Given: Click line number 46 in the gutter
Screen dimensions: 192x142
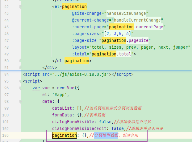Looking at the screenshot, I should click(x=6, y=34).
